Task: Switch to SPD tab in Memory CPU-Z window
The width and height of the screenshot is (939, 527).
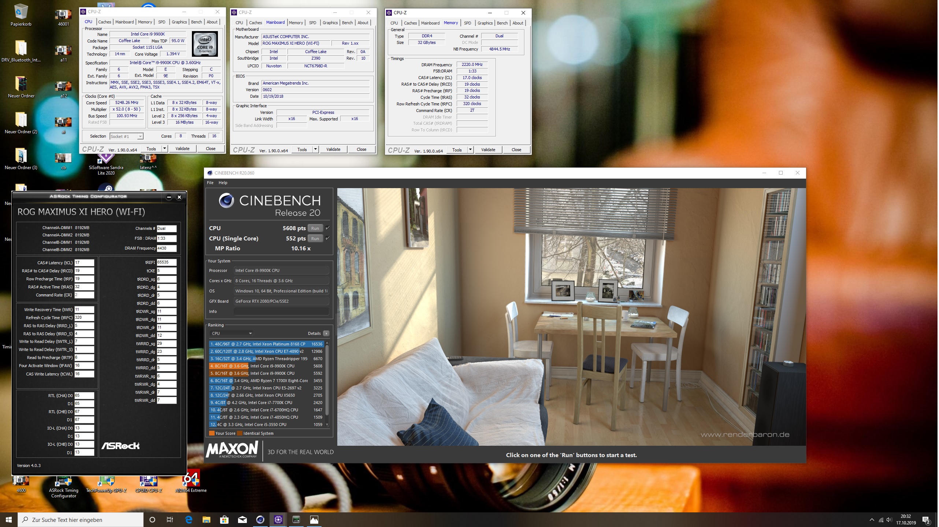Action: point(468,23)
